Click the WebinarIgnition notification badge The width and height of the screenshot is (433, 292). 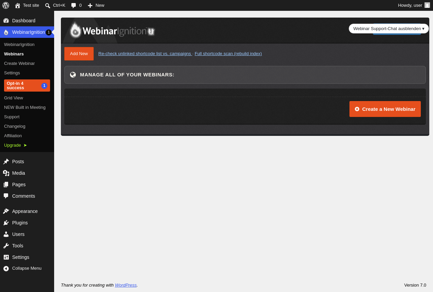(x=49, y=32)
